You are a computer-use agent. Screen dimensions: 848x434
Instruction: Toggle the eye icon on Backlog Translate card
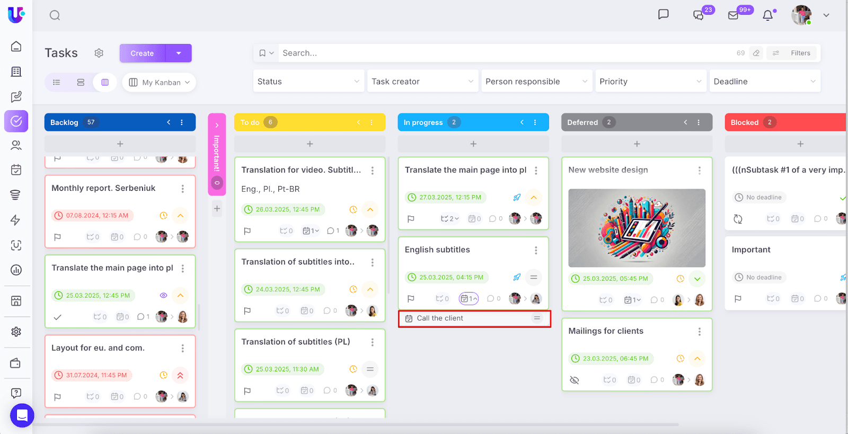[163, 296]
